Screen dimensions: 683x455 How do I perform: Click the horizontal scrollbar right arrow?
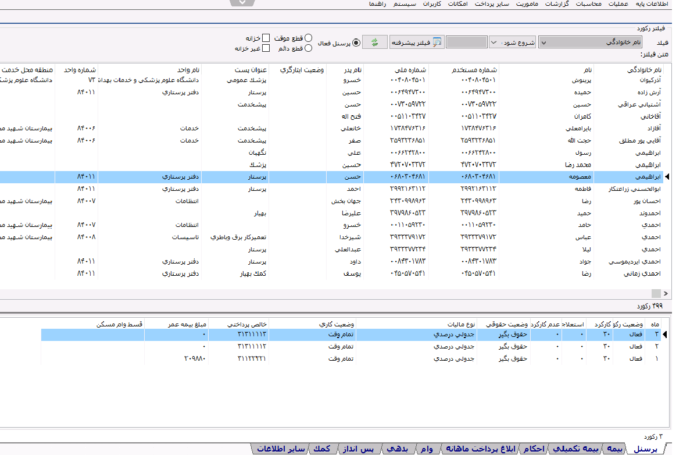[x=666, y=293]
